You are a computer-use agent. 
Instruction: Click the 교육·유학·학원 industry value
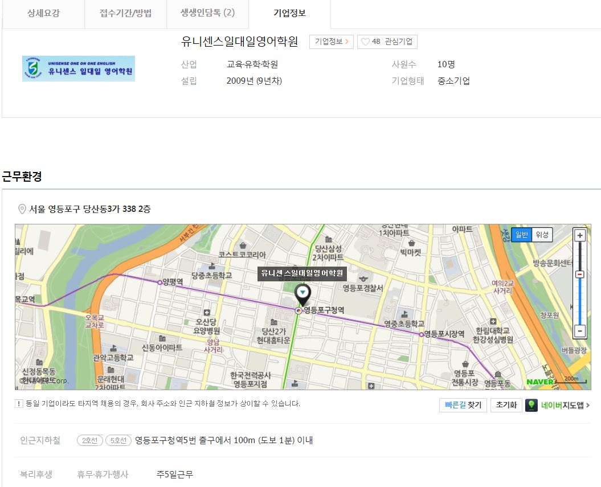[x=252, y=64]
